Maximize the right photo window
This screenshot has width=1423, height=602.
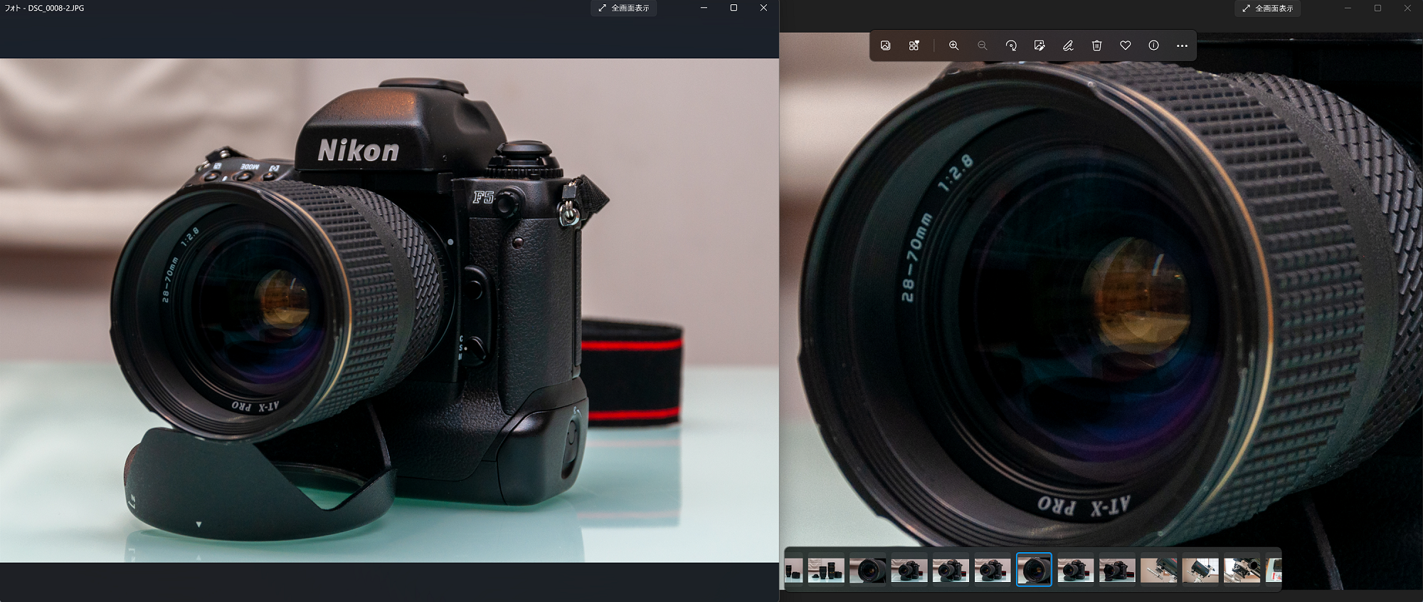click(1377, 8)
